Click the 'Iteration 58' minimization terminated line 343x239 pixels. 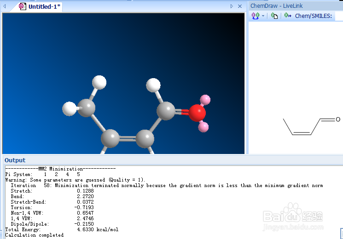167,186
